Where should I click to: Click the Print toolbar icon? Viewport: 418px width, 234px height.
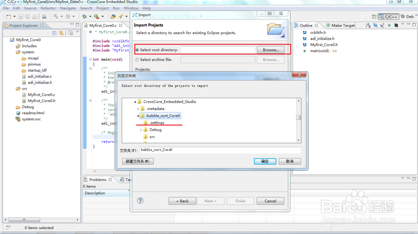pyautogui.click(x=35, y=17)
